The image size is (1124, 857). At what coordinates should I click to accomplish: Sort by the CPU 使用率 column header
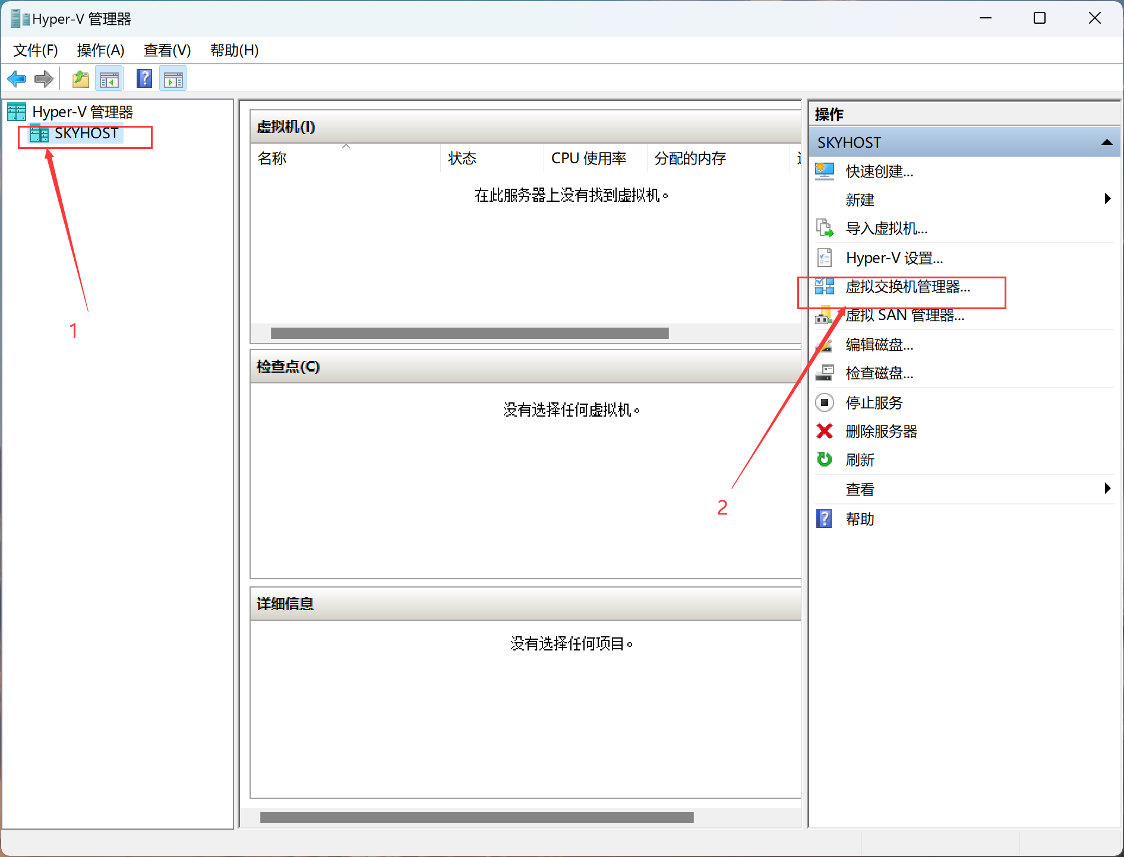[x=595, y=158]
